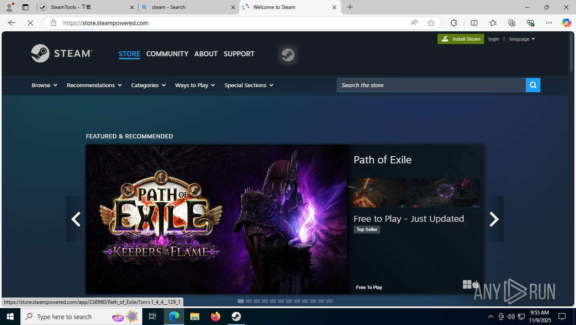Launch Firefox from taskbar

pyautogui.click(x=216, y=317)
